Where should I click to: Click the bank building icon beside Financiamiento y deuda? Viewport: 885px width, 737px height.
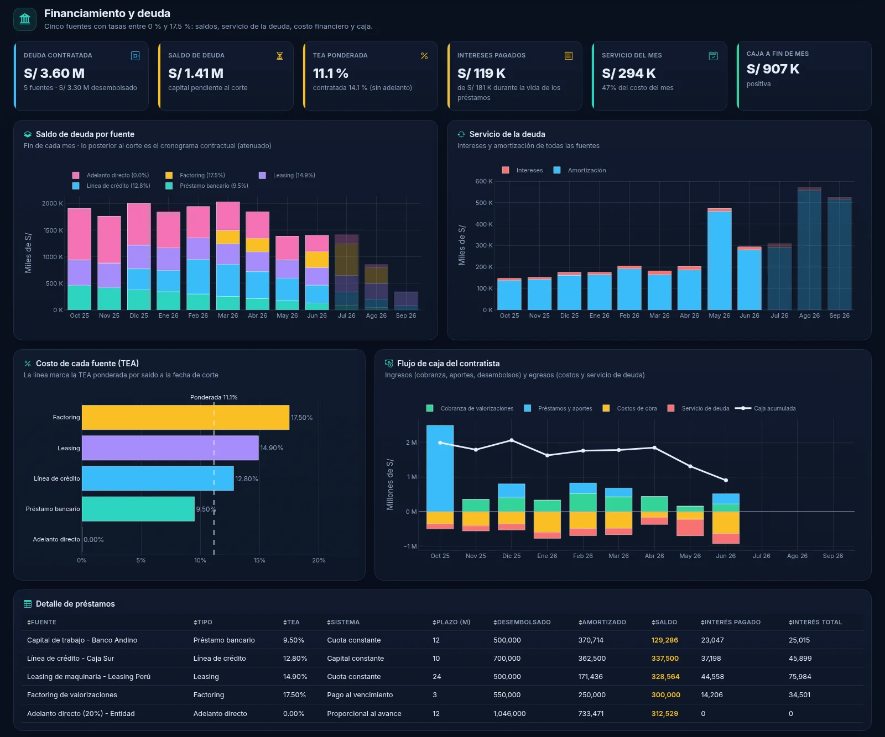[x=25, y=19]
